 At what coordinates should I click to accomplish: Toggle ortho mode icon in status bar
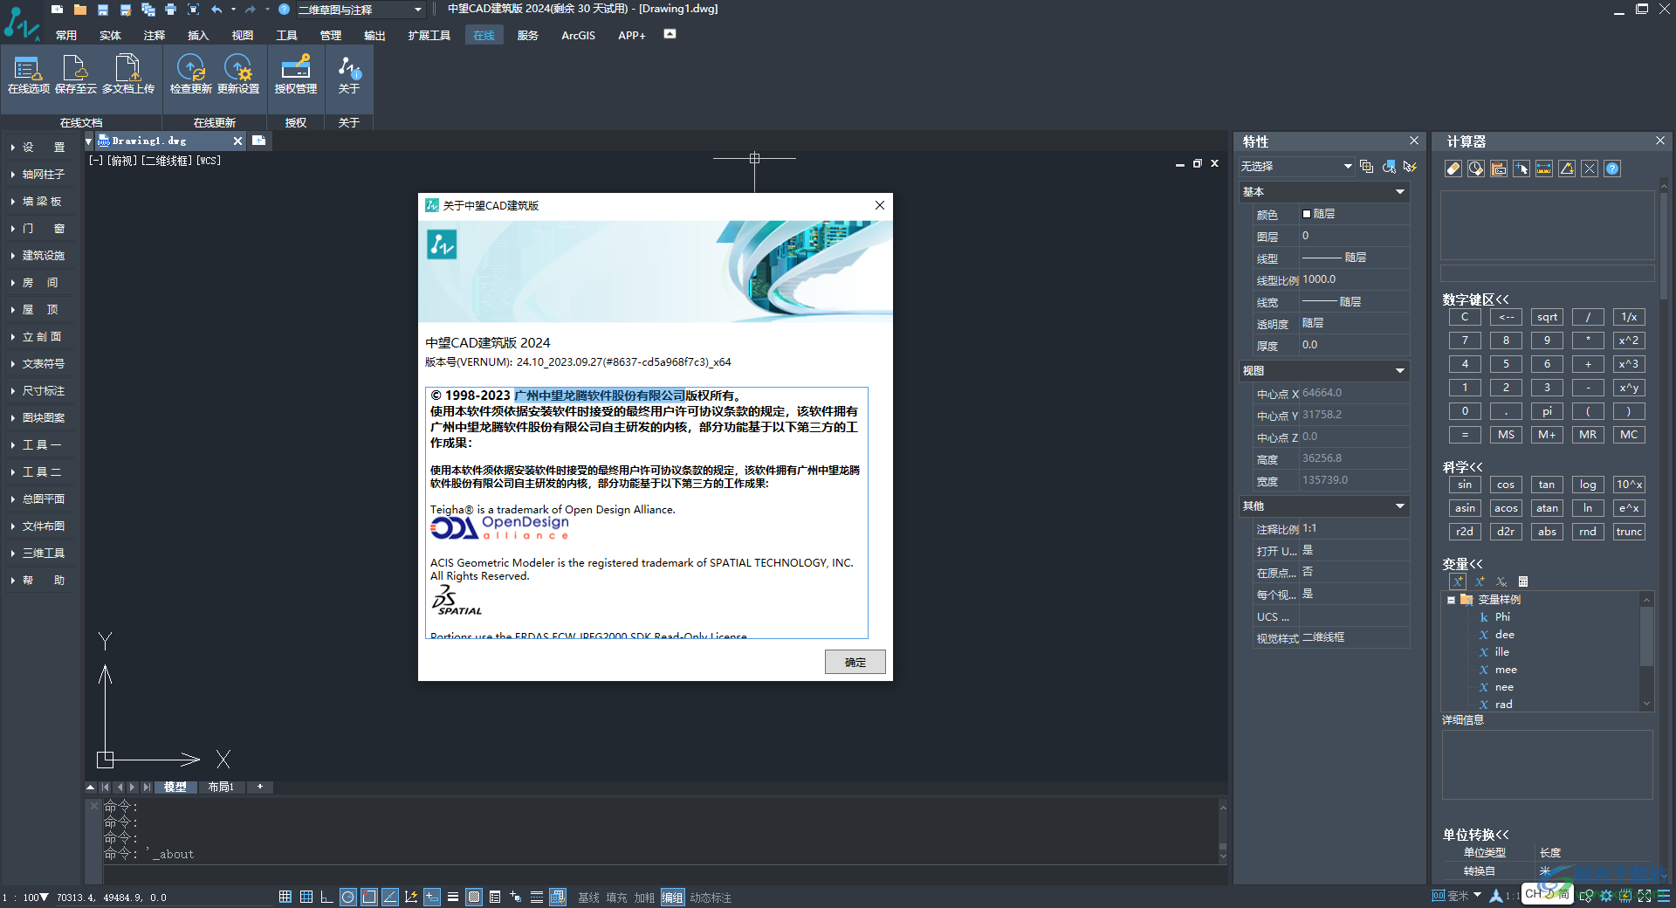pyautogui.click(x=327, y=897)
